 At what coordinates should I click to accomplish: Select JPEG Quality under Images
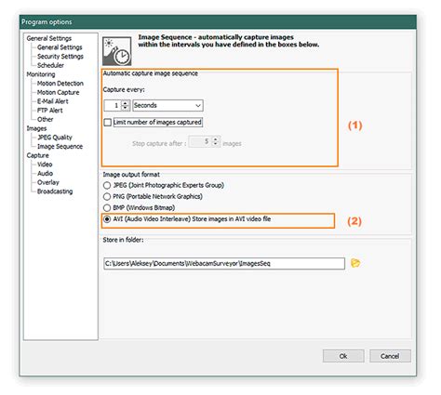click(55, 138)
